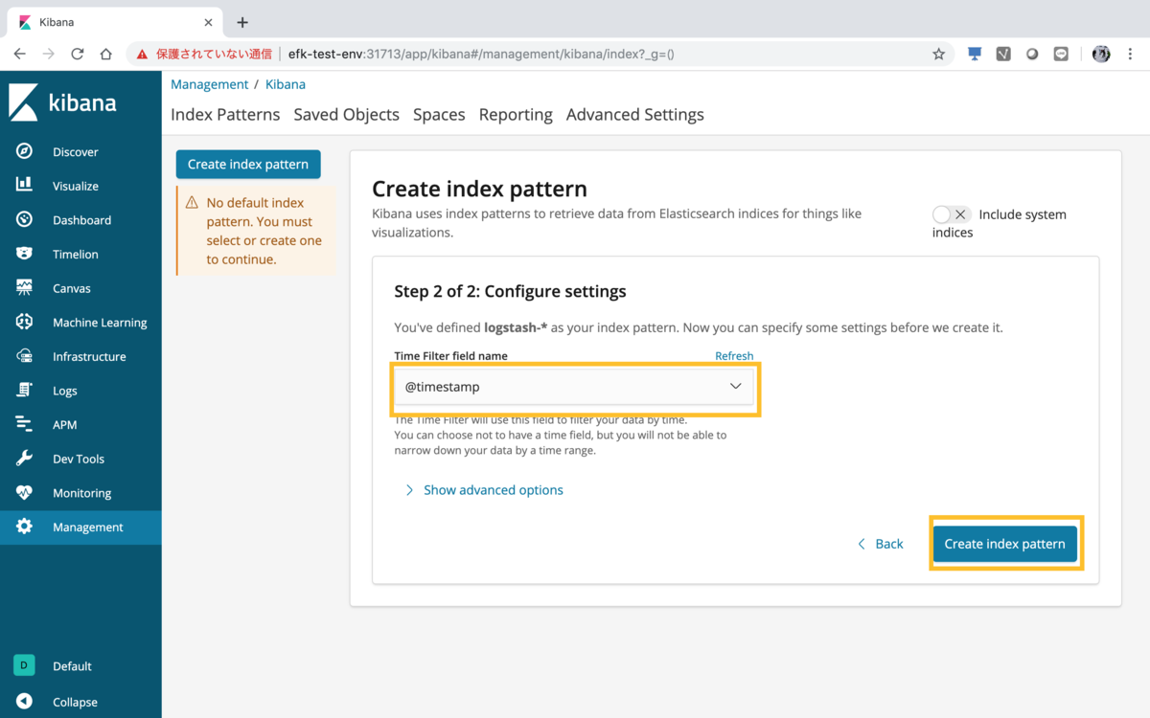Click the Dev Tools wrench icon
Viewport: 1150px width, 718px height.
[24, 459]
